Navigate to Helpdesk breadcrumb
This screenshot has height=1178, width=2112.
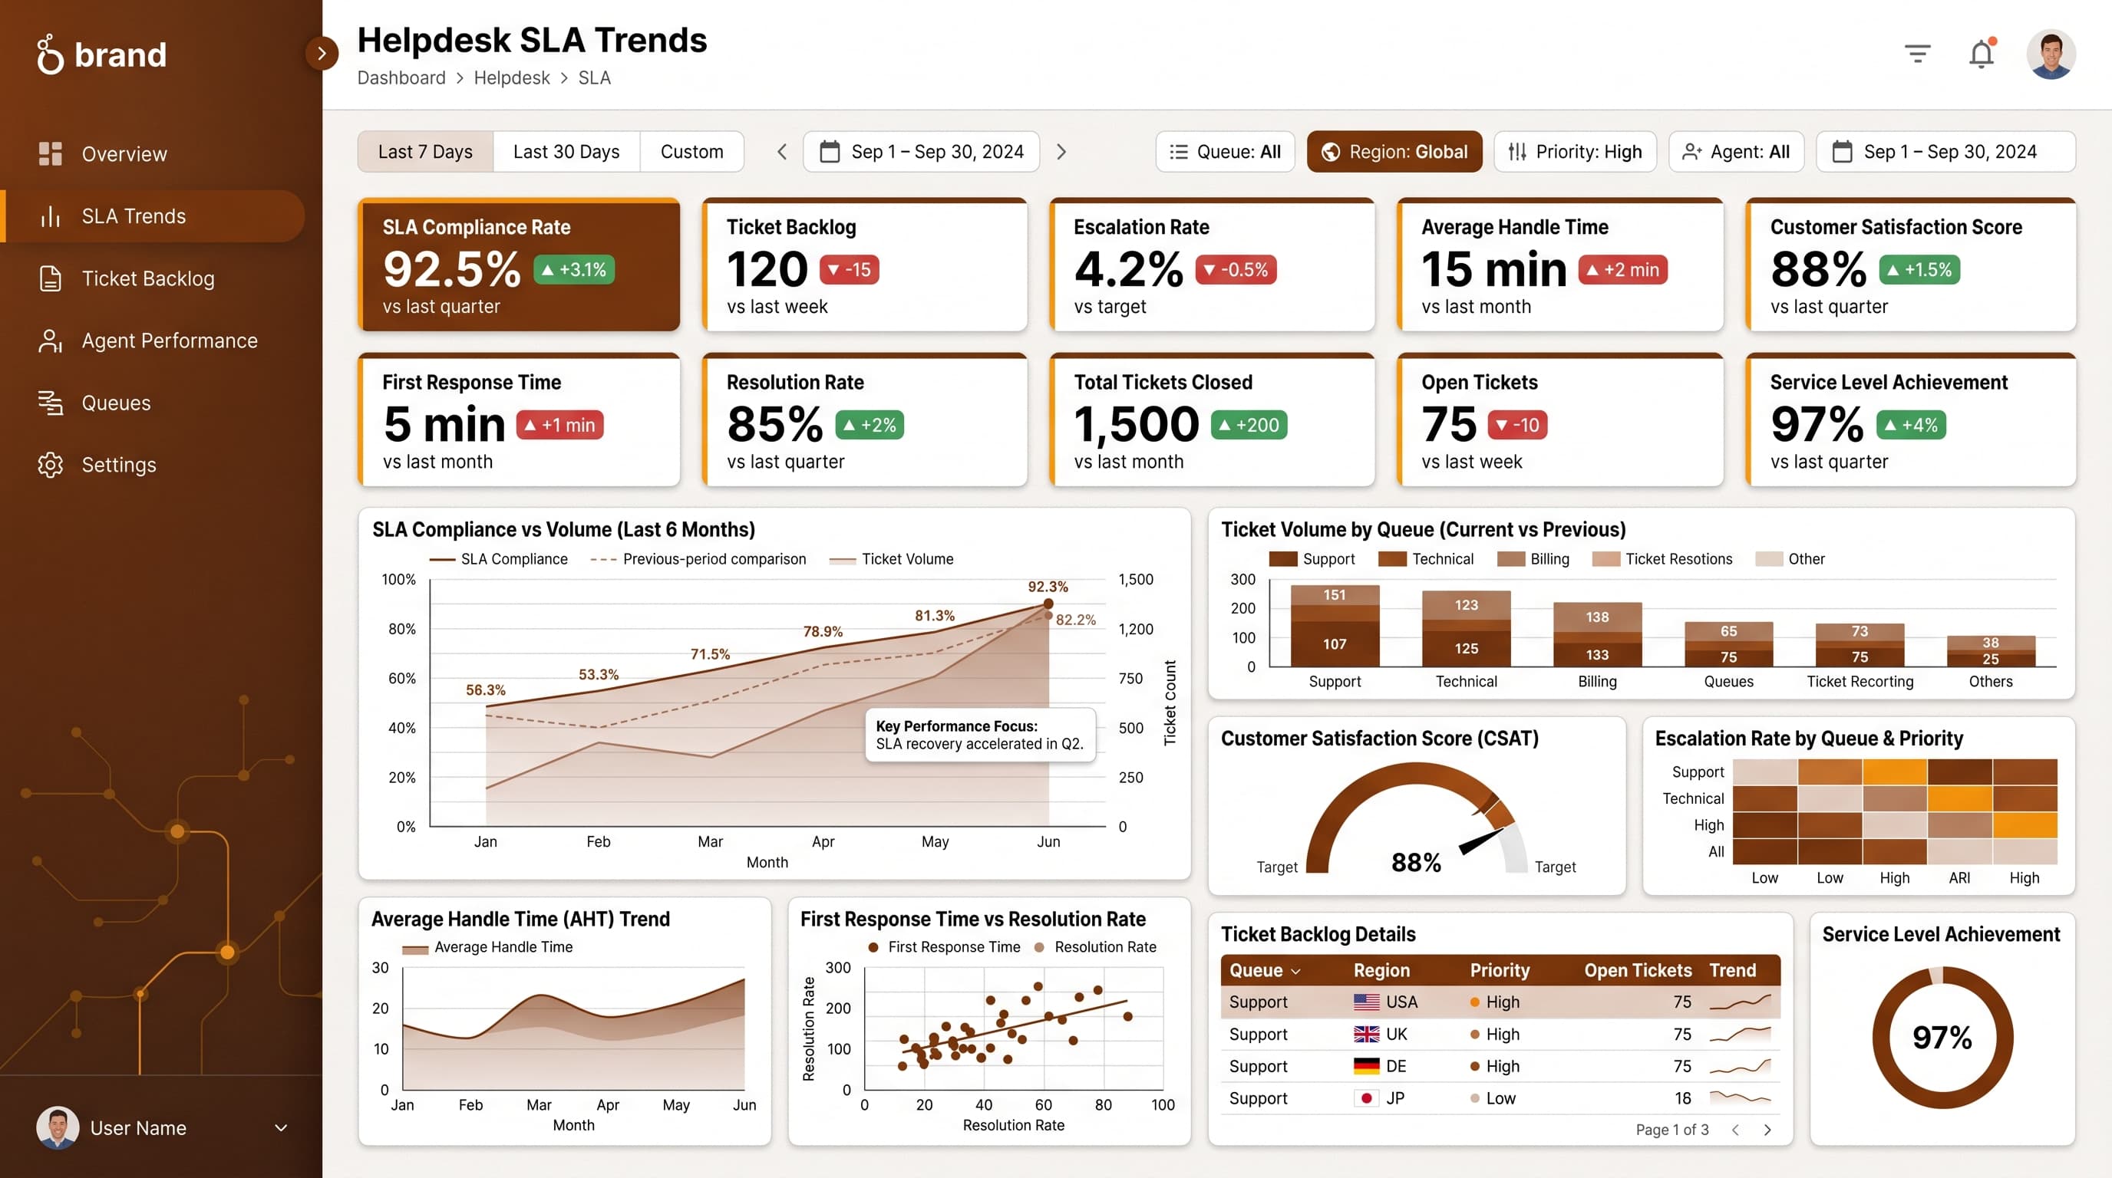click(x=512, y=77)
